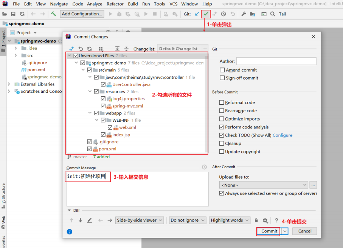Click previous difference up arrow in Diff
The image size is (343, 248).
coord(72,220)
